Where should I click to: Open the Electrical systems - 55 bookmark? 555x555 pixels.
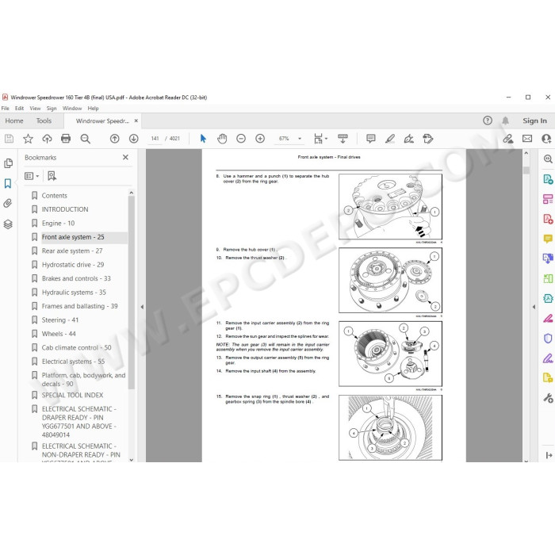click(x=73, y=362)
